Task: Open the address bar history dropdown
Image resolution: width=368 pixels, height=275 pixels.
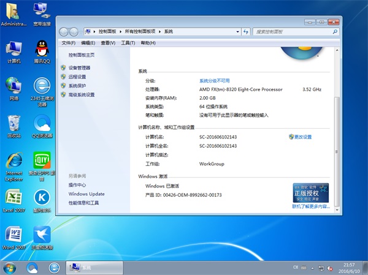Action: [238, 32]
